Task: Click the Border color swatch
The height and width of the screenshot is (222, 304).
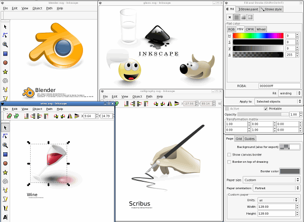Action: (290, 171)
